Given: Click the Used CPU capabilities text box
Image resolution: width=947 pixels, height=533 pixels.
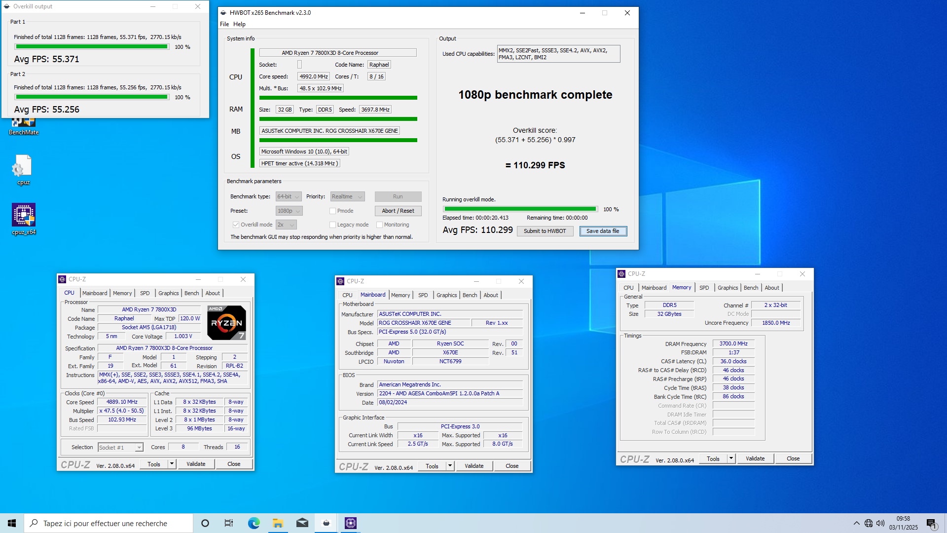Looking at the screenshot, I should point(558,54).
